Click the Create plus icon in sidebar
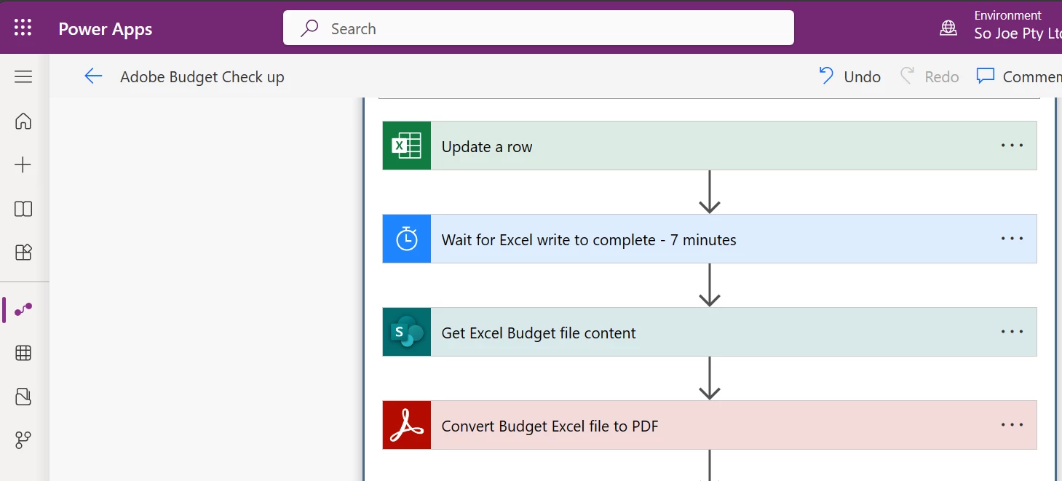Image resolution: width=1062 pixels, height=481 pixels. pos(23,165)
